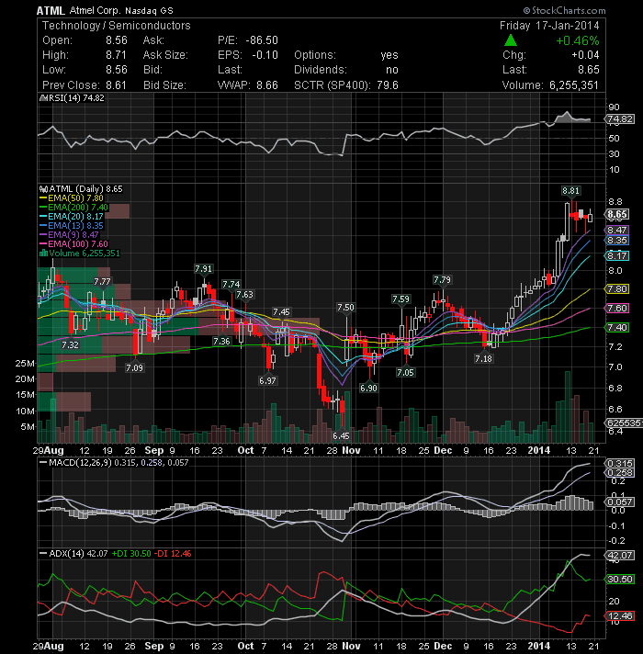Click the +0.46% change value
This screenshot has height=654, width=643.
(x=577, y=40)
